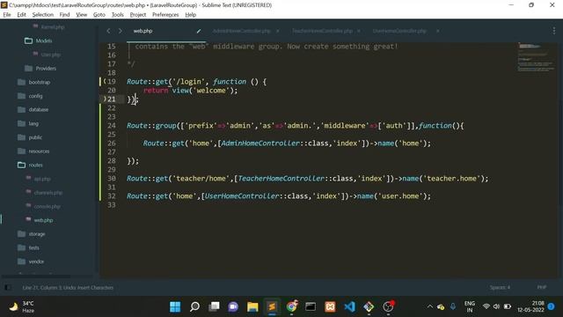Image resolution: width=563 pixels, height=317 pixels.
Task: Open the Project menu
Action: pyautogui.click(x=138, y=15)
